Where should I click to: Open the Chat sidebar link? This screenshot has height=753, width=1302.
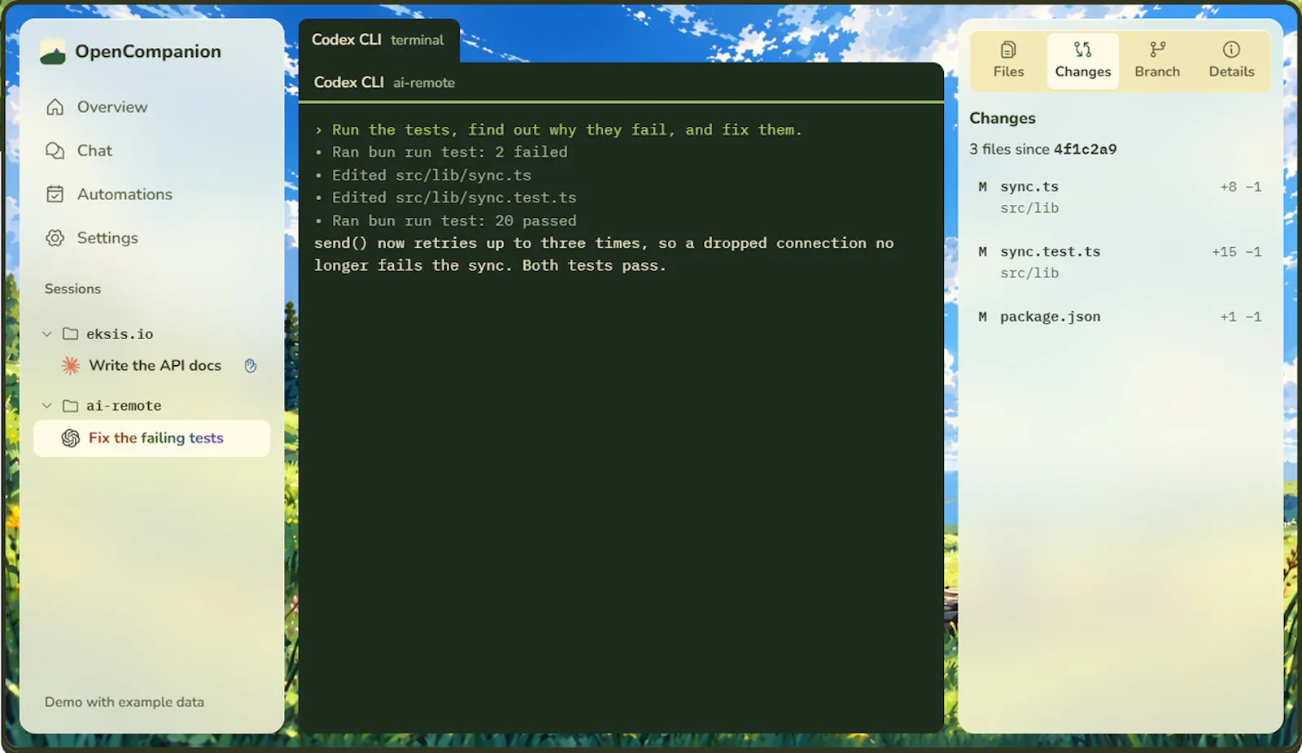coord(95,151)
